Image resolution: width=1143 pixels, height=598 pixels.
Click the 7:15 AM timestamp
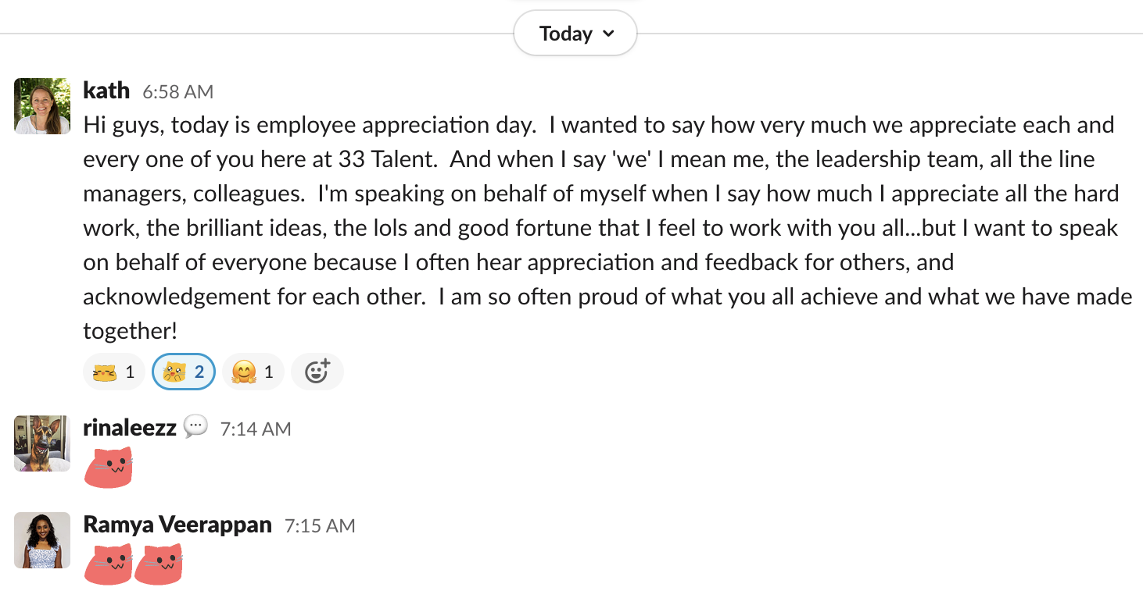320,526
